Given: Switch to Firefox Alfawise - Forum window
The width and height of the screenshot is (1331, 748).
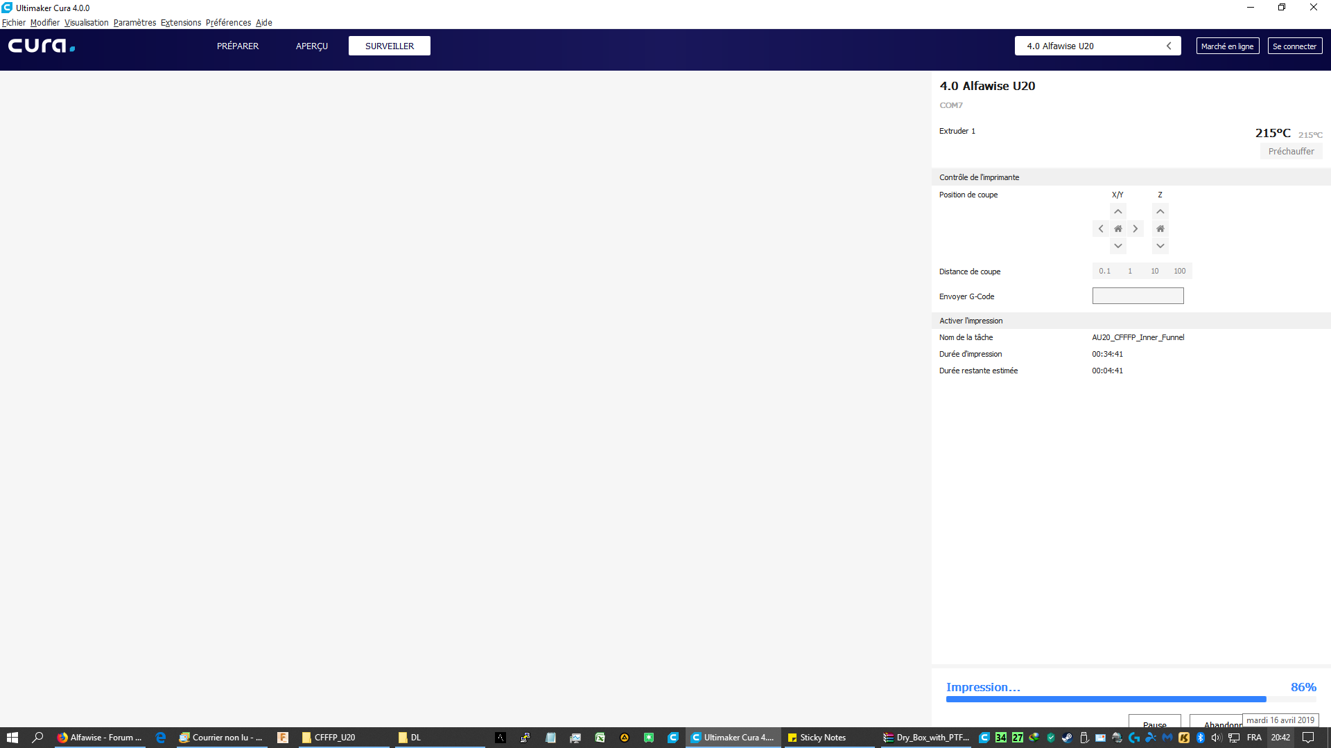Looking at the screenshot, I should (x=100, y=738).
